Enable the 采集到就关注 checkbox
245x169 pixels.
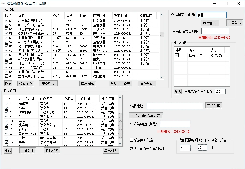[131, 139]
